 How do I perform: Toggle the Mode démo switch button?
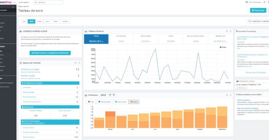[258, 10]
